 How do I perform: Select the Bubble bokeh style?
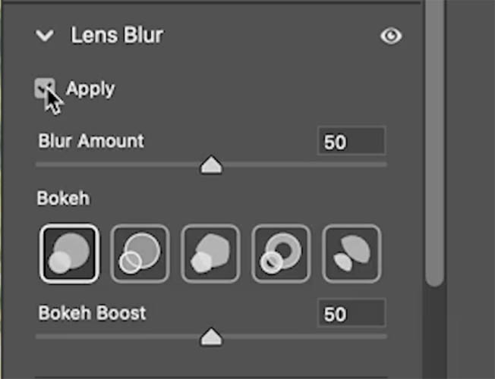140,253
